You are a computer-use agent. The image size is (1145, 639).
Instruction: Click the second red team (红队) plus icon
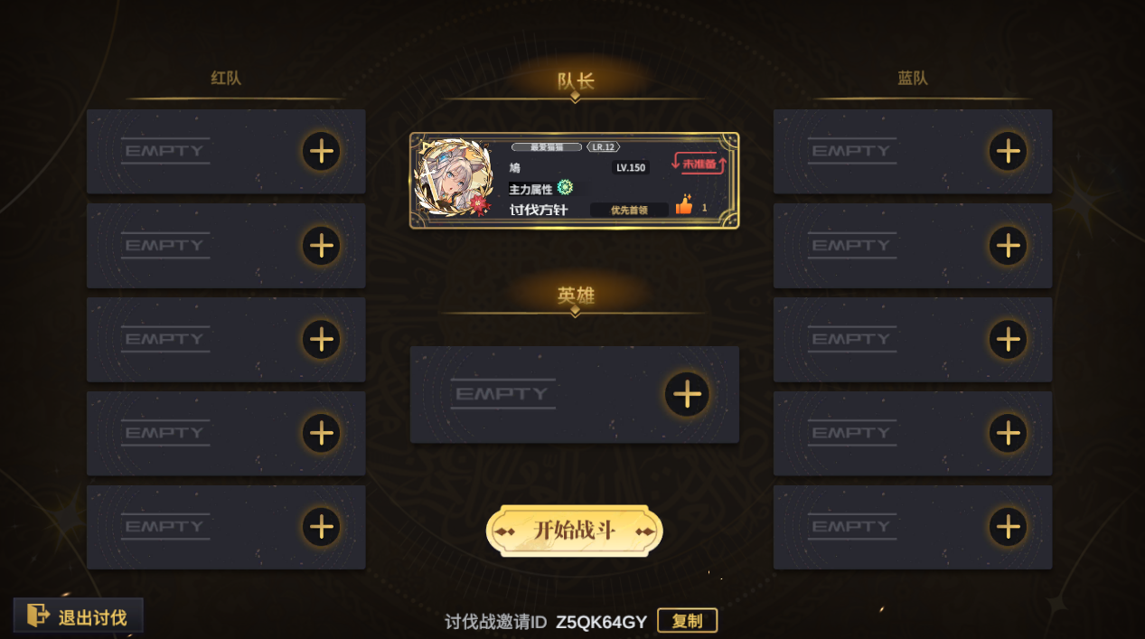(321, 245)
